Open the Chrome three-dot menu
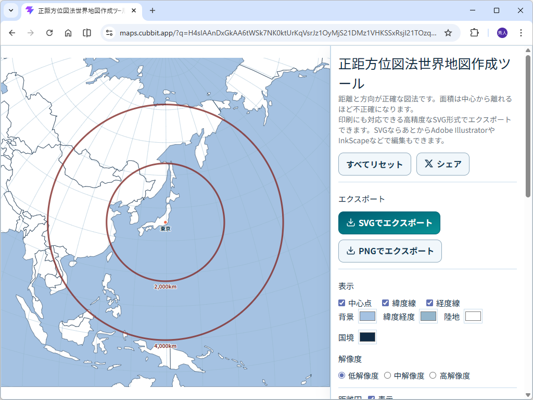The width and height of the screenshot is (533, 400). [x=521, y=32]
